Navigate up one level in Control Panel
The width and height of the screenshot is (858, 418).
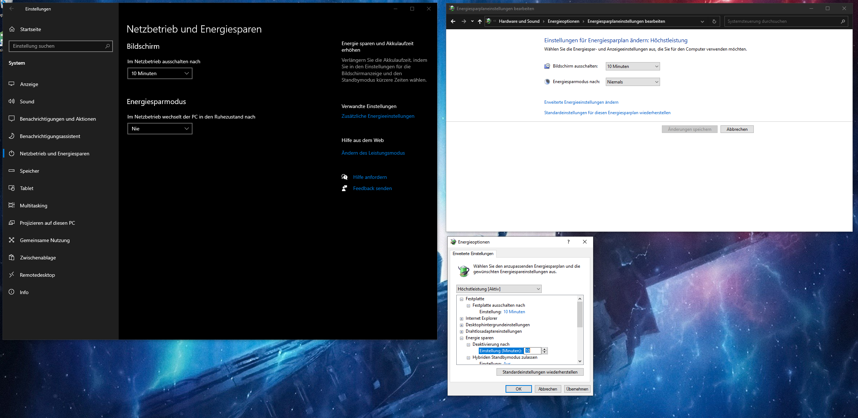479,21
